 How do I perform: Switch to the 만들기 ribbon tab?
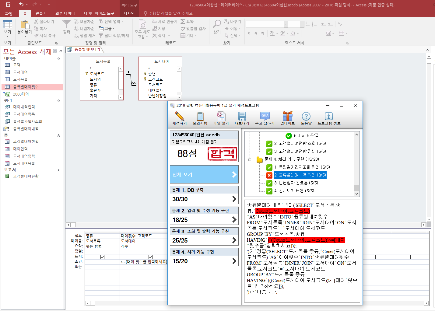[x=41, y=13]
